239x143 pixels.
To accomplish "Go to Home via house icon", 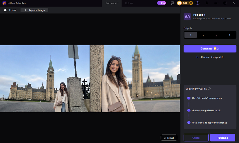I will point(5,10).
